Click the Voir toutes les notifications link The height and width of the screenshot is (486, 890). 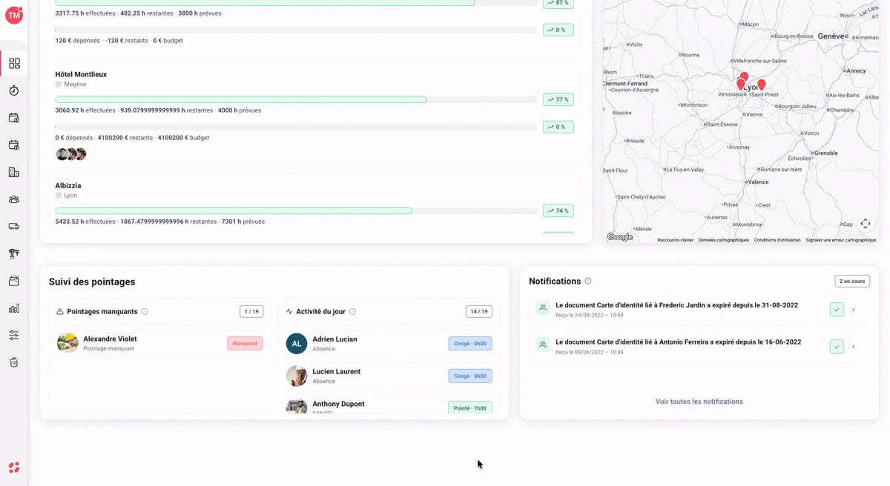[699, 402]
